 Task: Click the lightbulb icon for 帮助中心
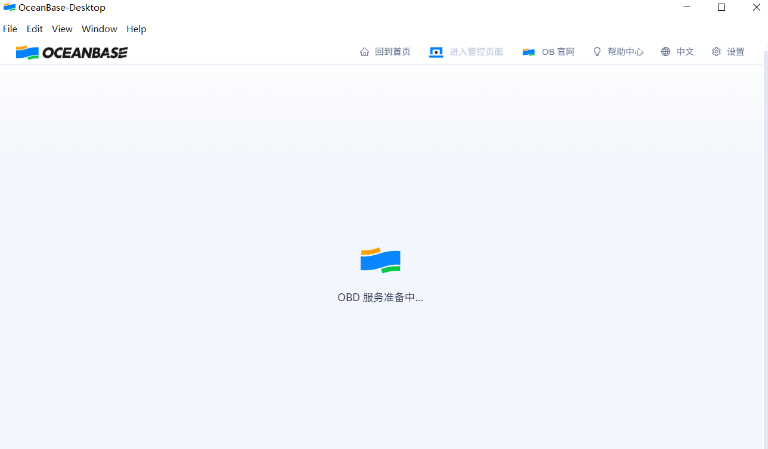(x=597, y=51)
